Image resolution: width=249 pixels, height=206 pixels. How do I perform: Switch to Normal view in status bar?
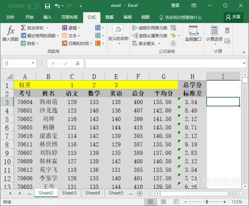point(150,202)
